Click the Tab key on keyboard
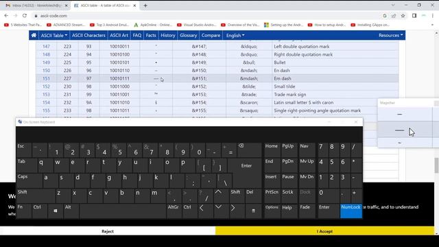Viewport: 439px width, 247px height. pos(27,165)
